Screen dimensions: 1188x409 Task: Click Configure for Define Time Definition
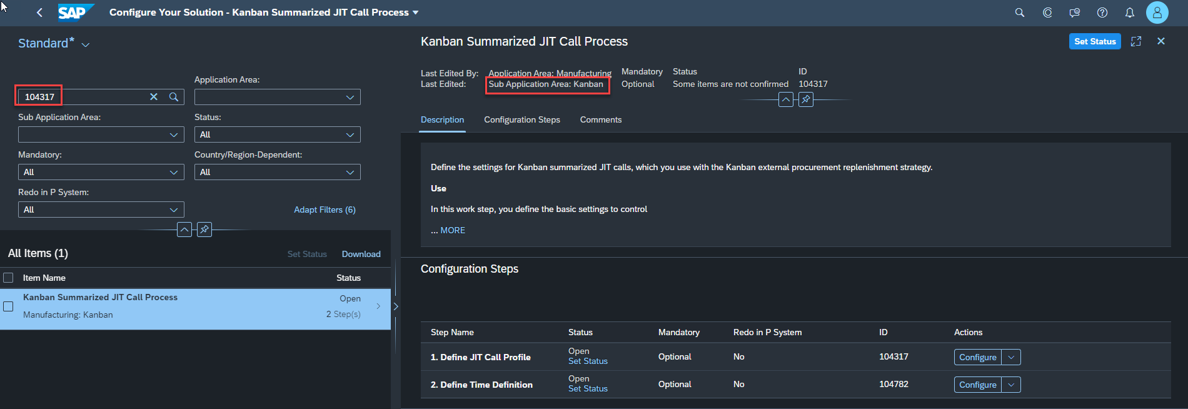[x=977, y=385]
